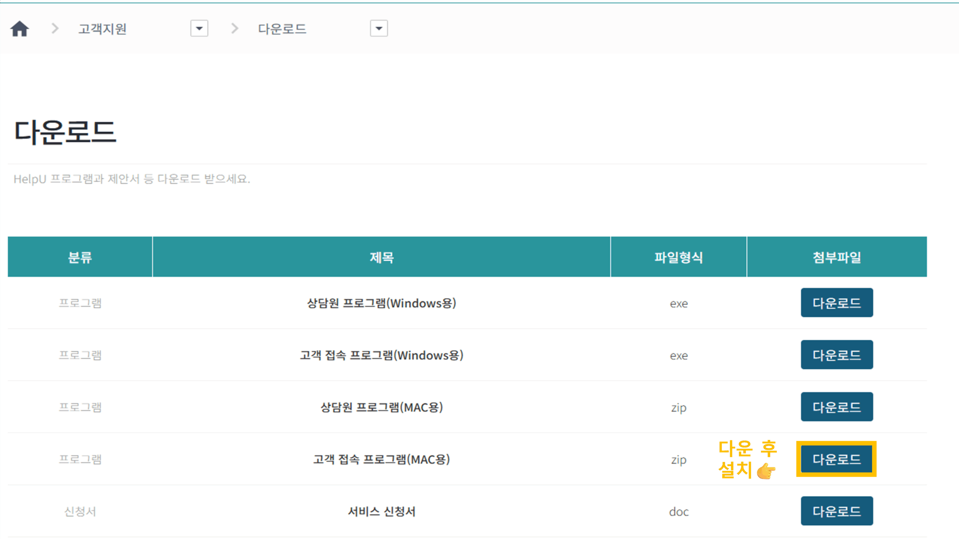Click the 고객 접속 프로그램(MAC용) title
This screenshot has width=959, height=539.
pos(381,459)
